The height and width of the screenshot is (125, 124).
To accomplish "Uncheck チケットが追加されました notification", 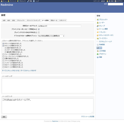I will pyautogui.click(x=3, y=43).
